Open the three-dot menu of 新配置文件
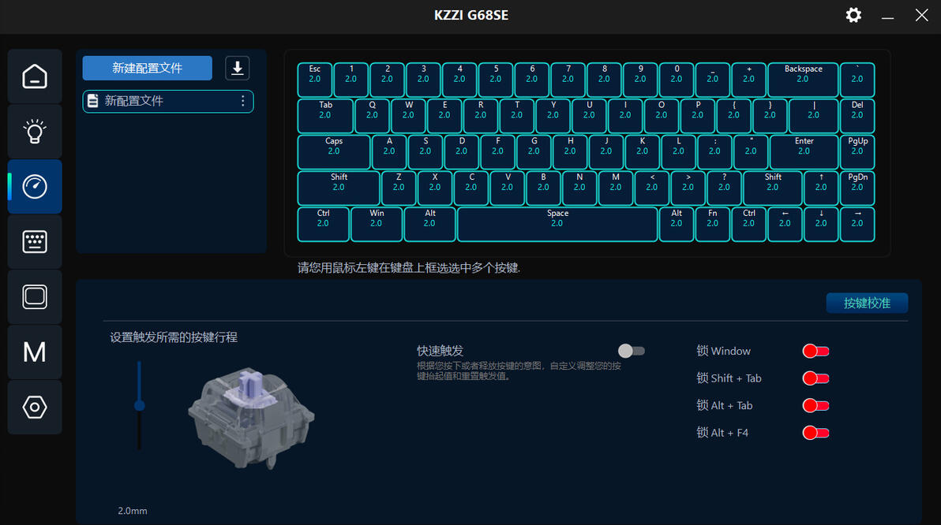941x525 pixels. tap(243, 101)
